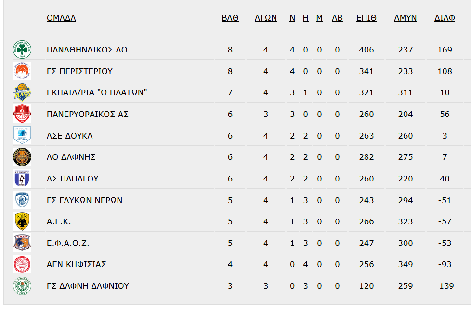
Task: Click the ΓΣ ΠΕΡΙΣΤΕΡΙΟΥ team logo
Action: pyautogui.click(x=22, y=71)
